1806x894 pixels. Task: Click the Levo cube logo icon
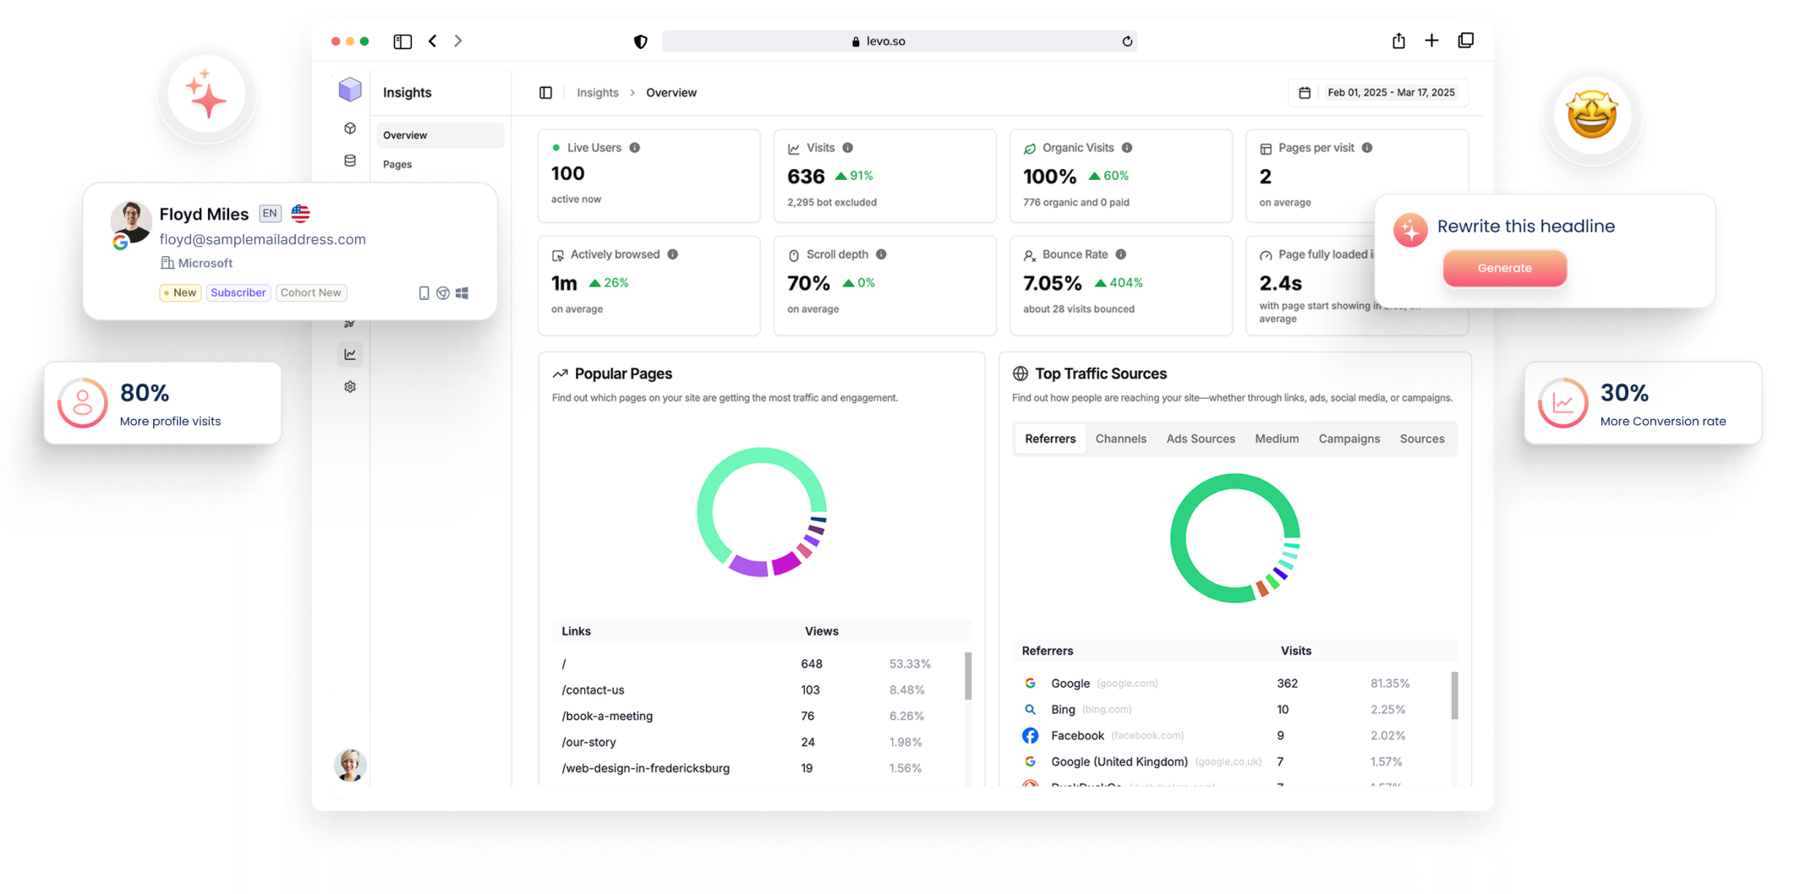(x=350, y=90)
